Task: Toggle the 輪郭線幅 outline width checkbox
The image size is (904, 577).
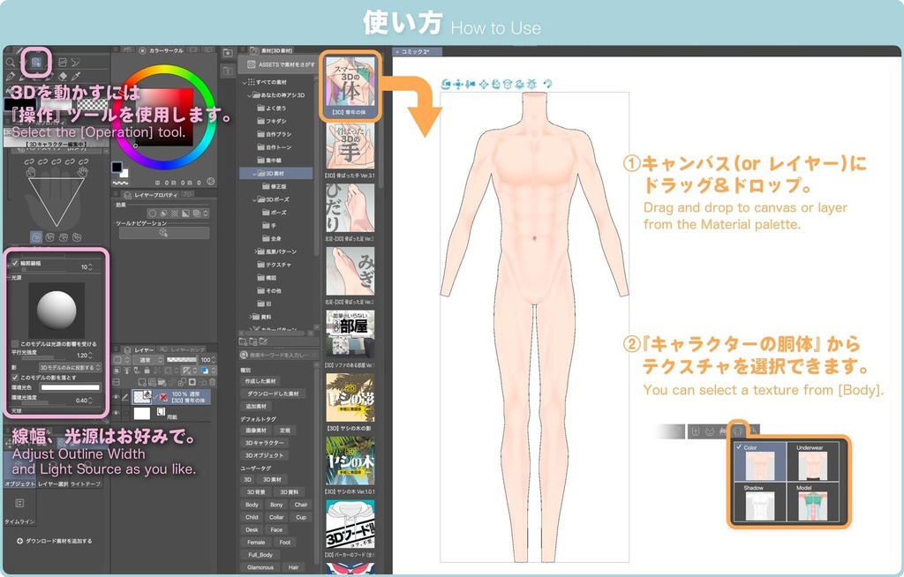Action: 13,263
